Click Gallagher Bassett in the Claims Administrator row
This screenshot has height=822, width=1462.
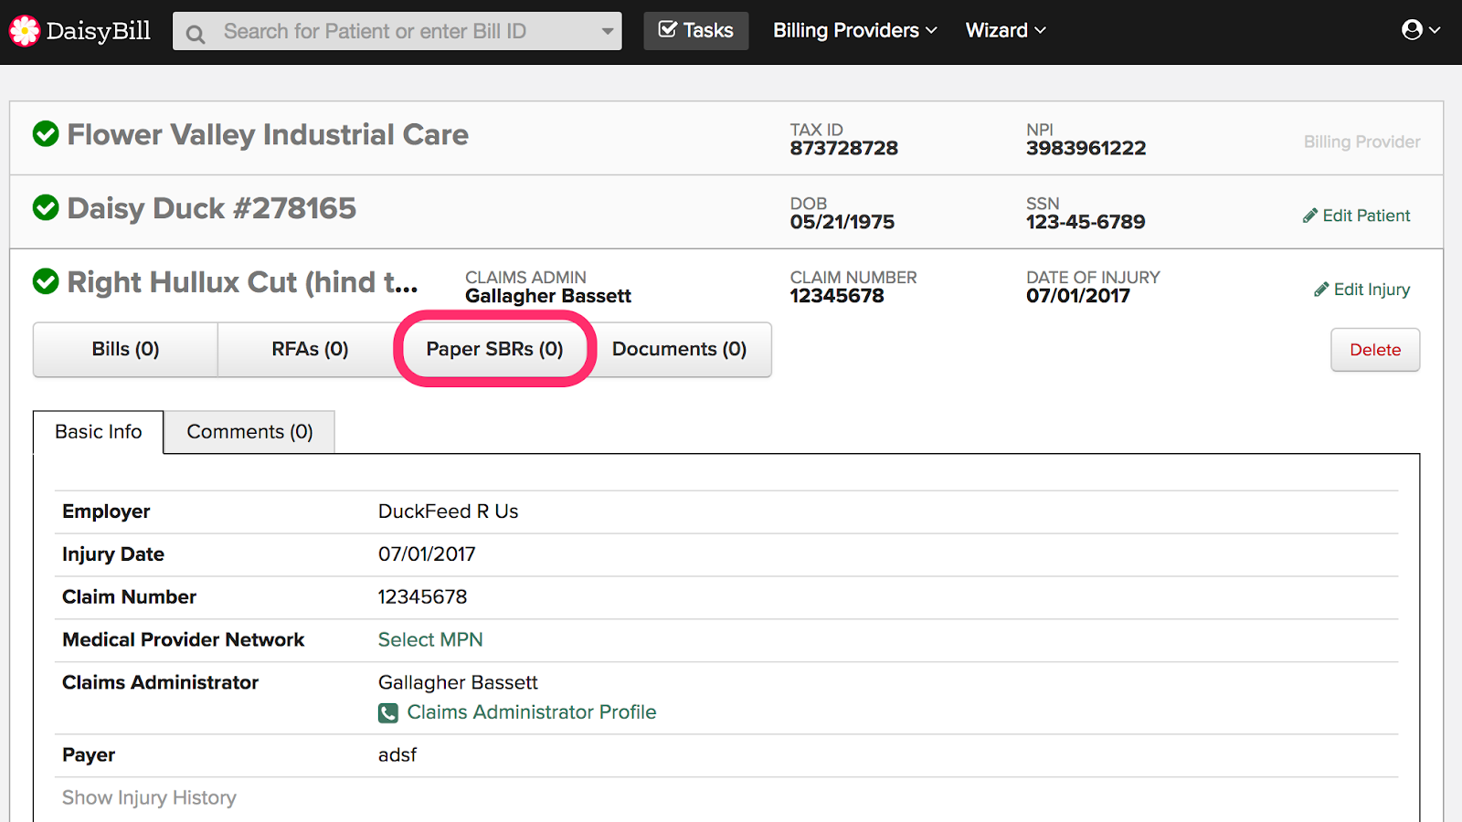tap(458, 683)
